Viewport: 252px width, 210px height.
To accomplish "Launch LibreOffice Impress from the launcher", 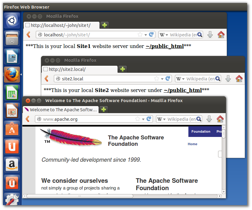I will (12, 111).
